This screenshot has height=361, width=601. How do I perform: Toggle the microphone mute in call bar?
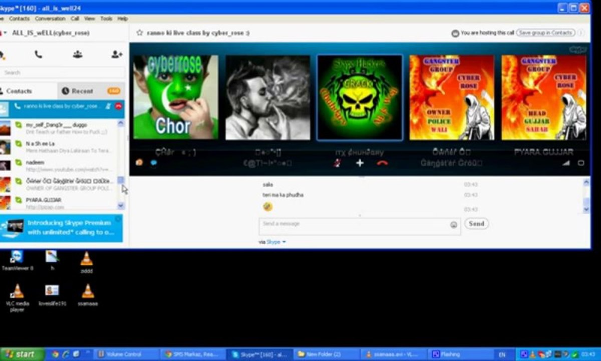point(338,163)
